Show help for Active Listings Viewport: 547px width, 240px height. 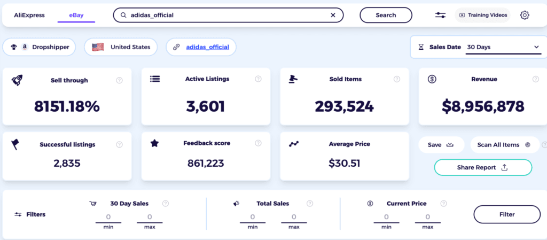[x=258, y=79]
